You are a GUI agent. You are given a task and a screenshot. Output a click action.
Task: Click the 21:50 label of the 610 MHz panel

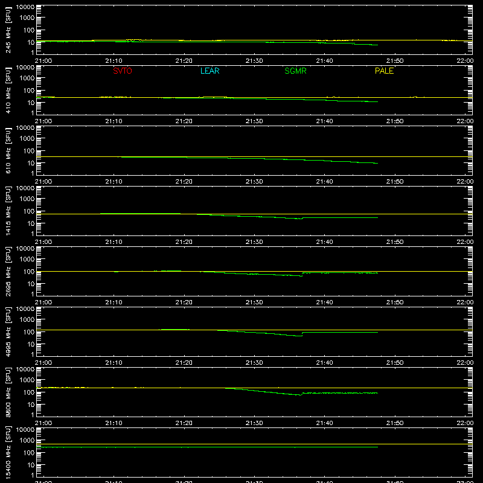tap(395, 182)
